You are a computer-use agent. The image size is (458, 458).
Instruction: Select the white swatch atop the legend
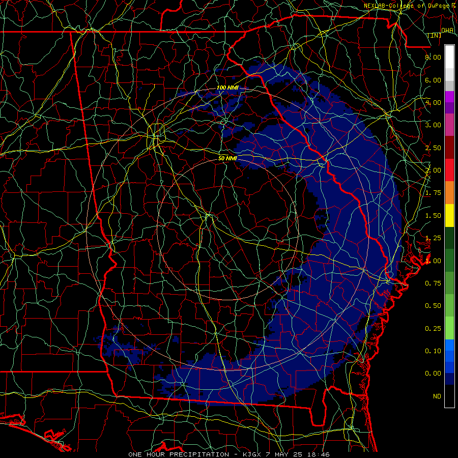[x=449, y=57]
